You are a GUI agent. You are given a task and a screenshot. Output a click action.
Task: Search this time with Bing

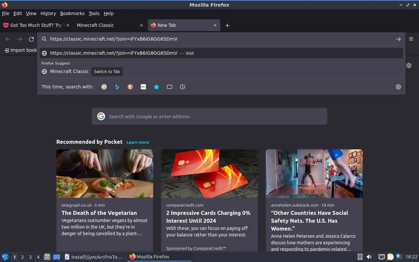pyautogui.click(x=117, y=87)
